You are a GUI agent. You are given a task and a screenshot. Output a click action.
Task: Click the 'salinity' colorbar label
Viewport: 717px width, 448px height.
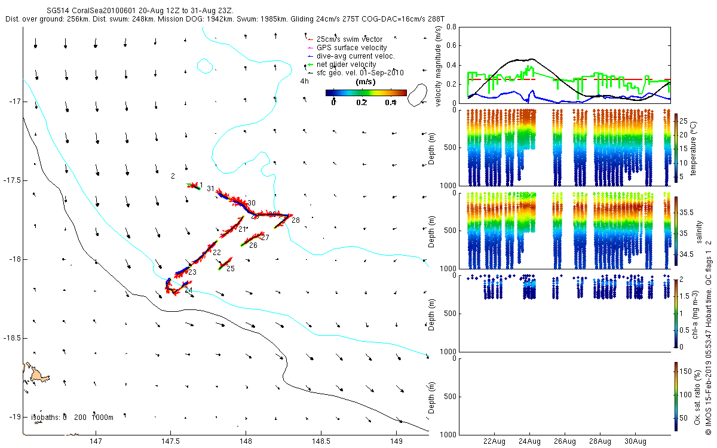click(699, 231)
